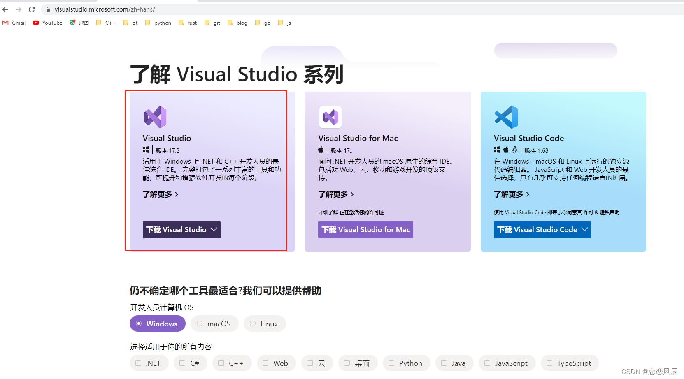
Task: Check the Python checkbox
Action: point(391,363)
